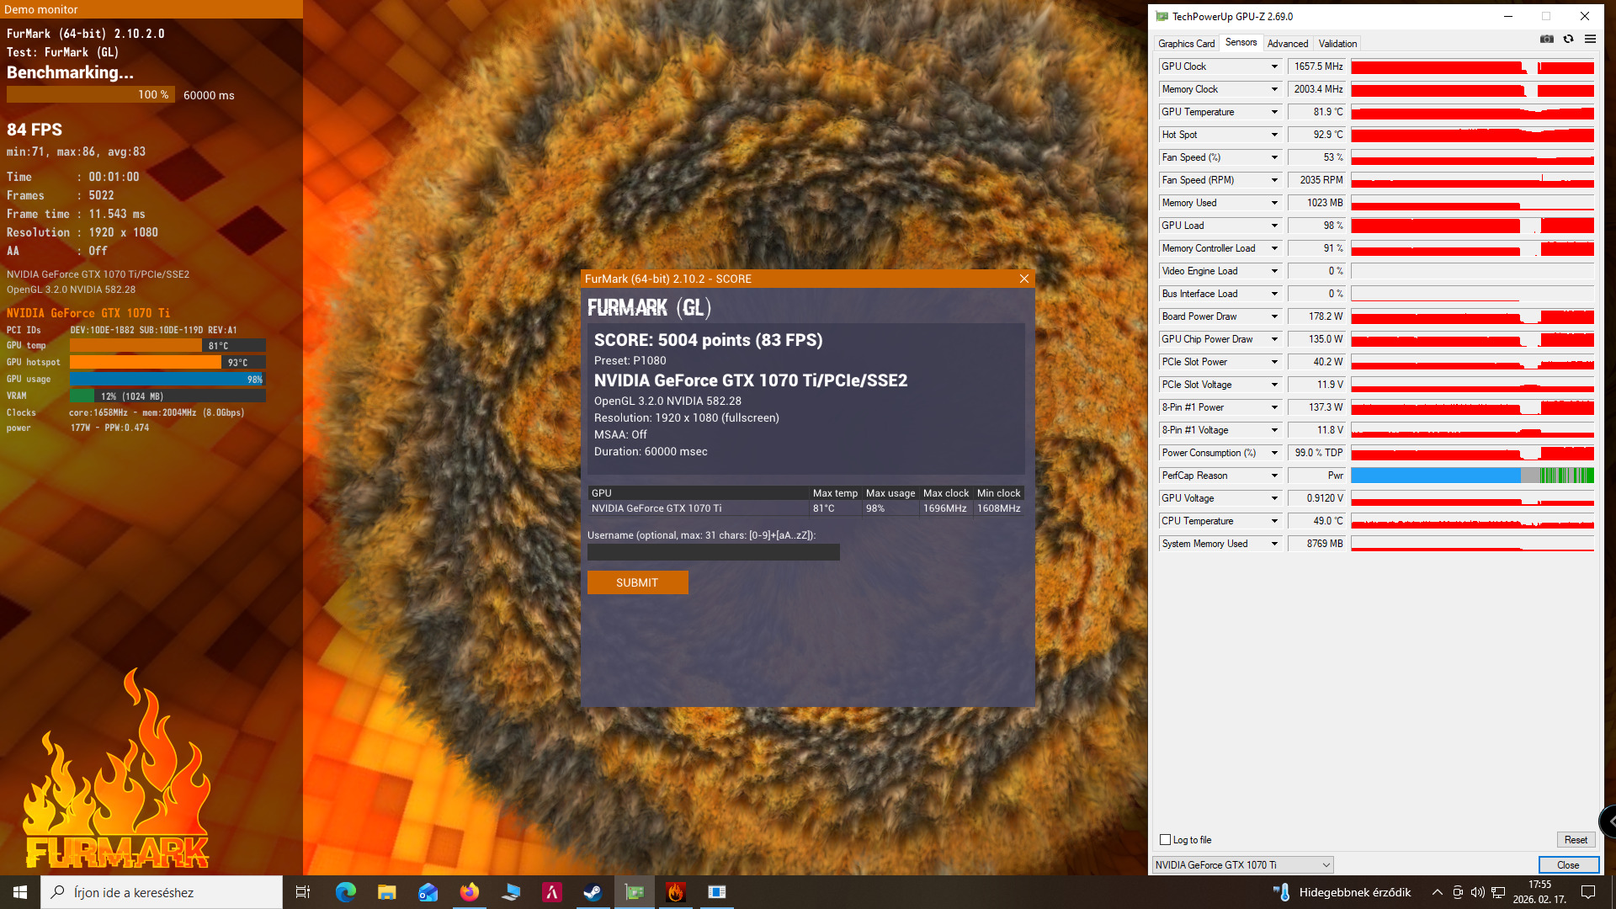The image size is (1616, 909).
Task: Close the FurMark score dialog
Action: 1023,279
